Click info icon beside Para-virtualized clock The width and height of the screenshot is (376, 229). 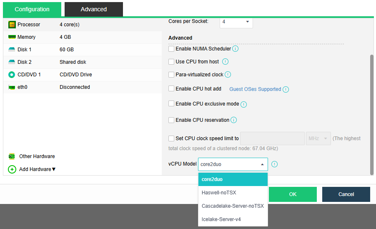228,75
